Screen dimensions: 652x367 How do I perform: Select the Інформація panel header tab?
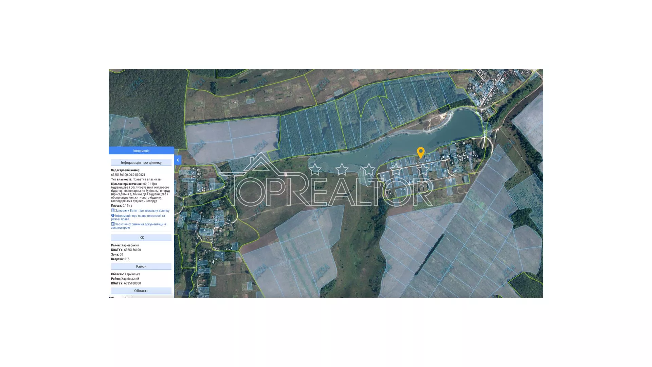point(141,151)
